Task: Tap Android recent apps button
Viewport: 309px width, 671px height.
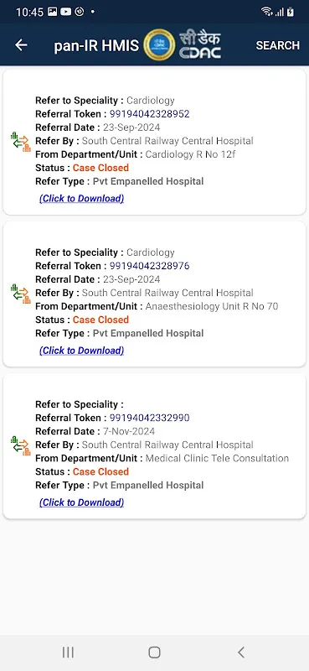Action: tap(68, 653)
